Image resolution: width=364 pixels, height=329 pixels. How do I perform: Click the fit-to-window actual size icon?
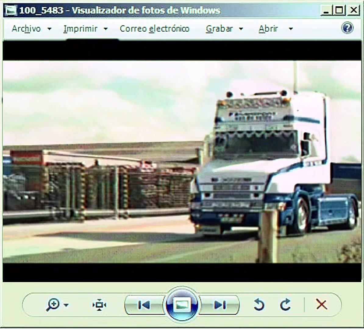99,305
